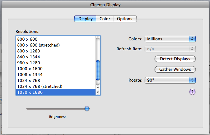Click the Brightness slider knob
This screenshot has height=135, width=210.
click(x=87, y=109)
